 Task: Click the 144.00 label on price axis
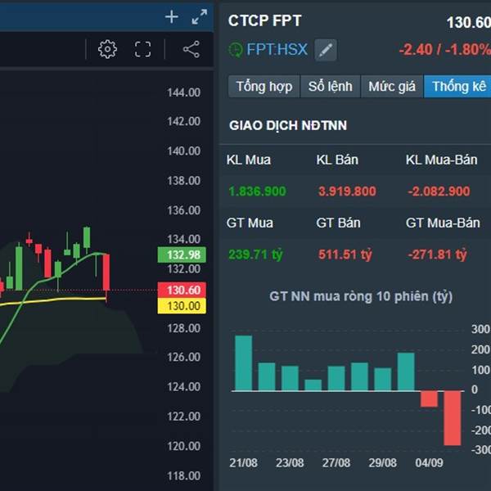click(x=183, y=92)
